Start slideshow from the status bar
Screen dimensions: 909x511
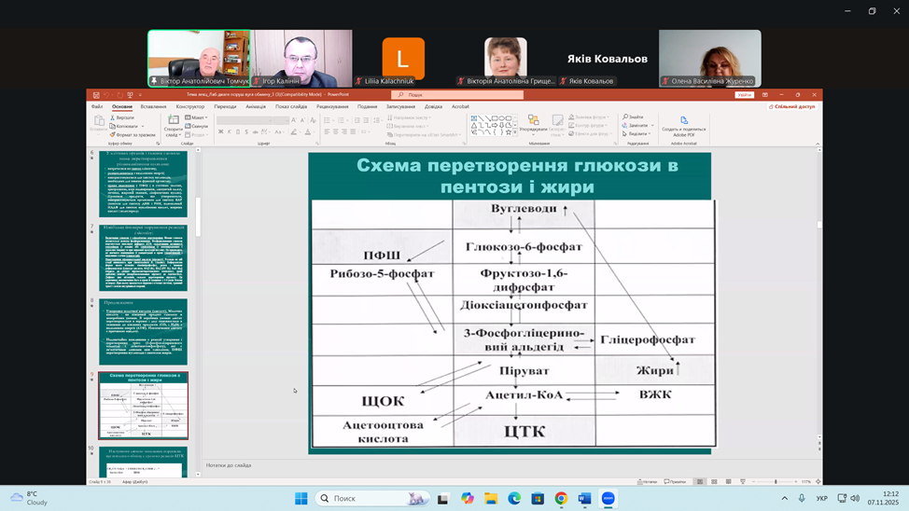tap(743, 481)
